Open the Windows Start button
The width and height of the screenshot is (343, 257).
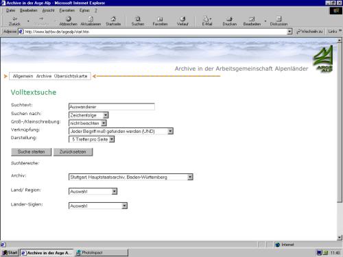(x=10, y=253)
